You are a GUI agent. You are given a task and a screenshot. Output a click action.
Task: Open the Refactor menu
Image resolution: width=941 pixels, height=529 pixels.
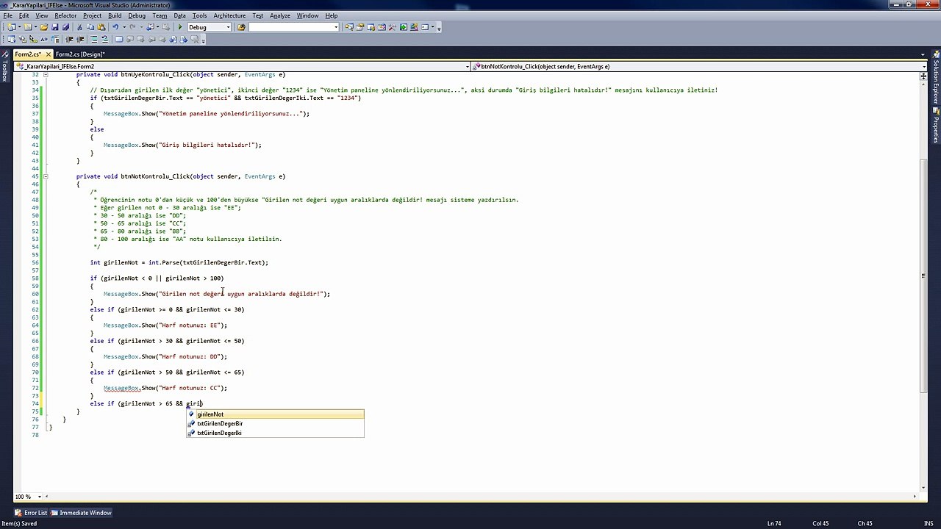pyautogui.click(x=65, y=15)
